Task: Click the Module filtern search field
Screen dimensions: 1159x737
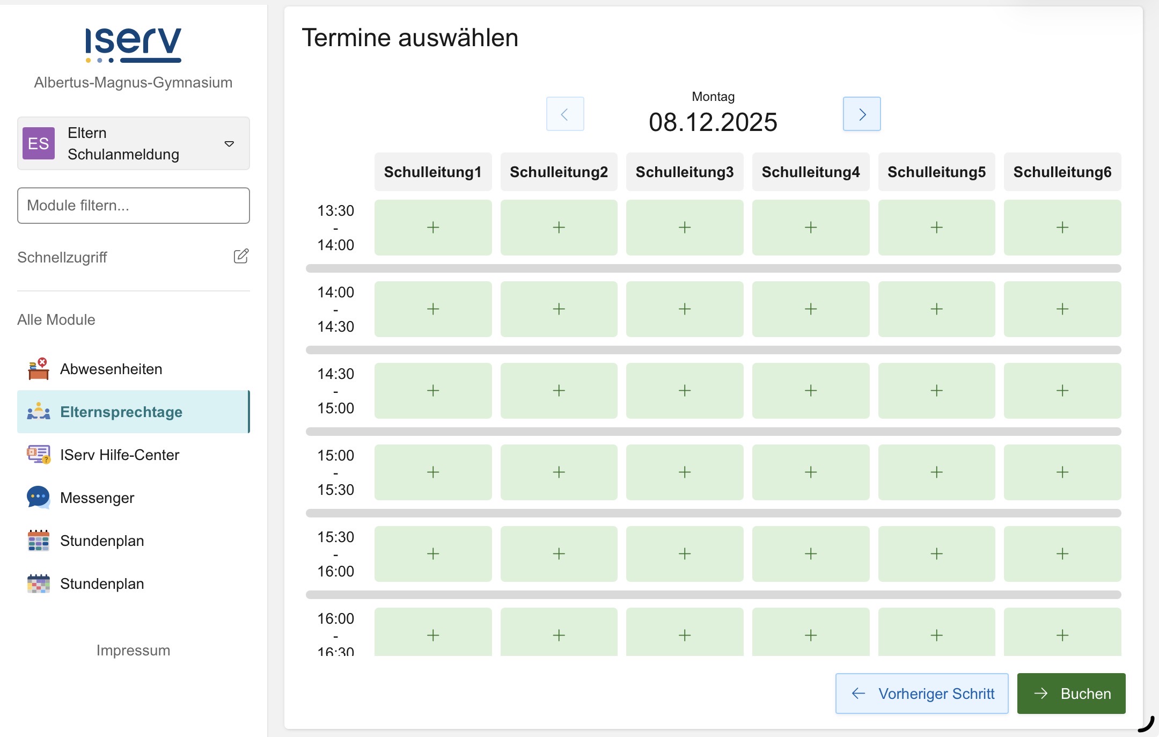Action: pos(133,206)
